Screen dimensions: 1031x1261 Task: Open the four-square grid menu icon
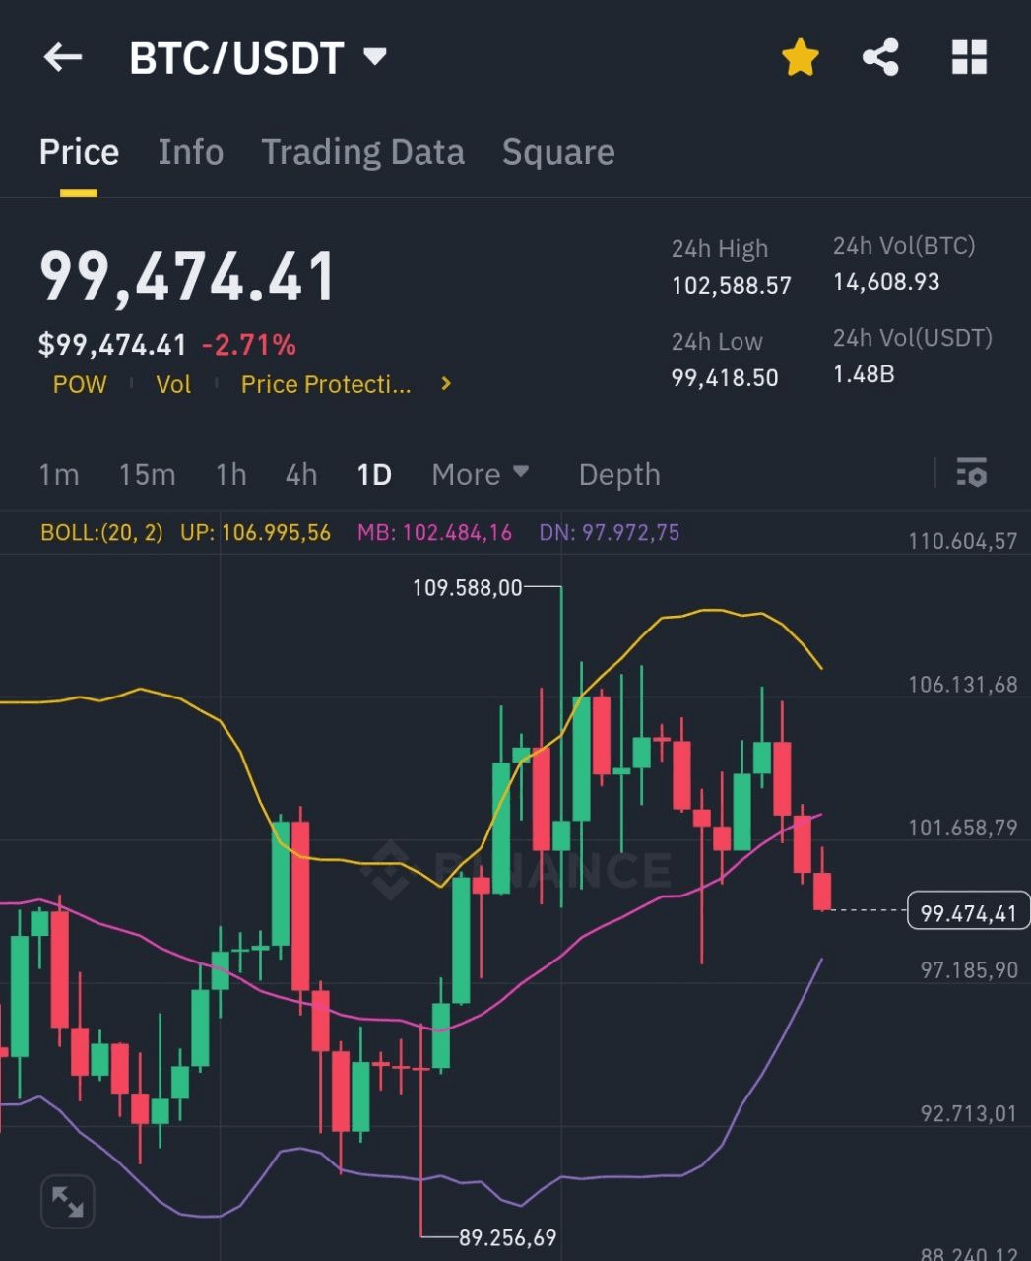pyautogui.click(x=969, y=57)
